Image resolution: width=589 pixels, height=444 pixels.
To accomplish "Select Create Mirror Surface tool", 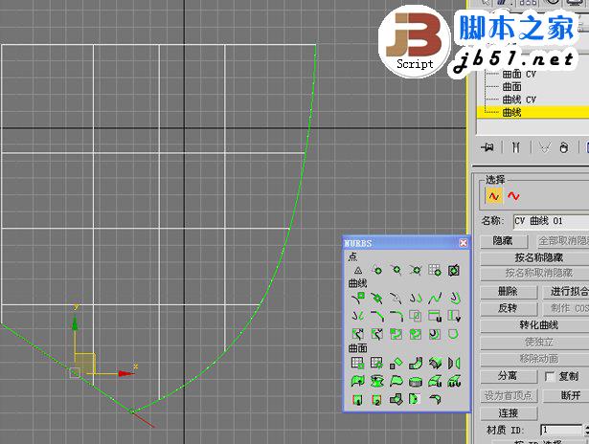I will 454,363.
